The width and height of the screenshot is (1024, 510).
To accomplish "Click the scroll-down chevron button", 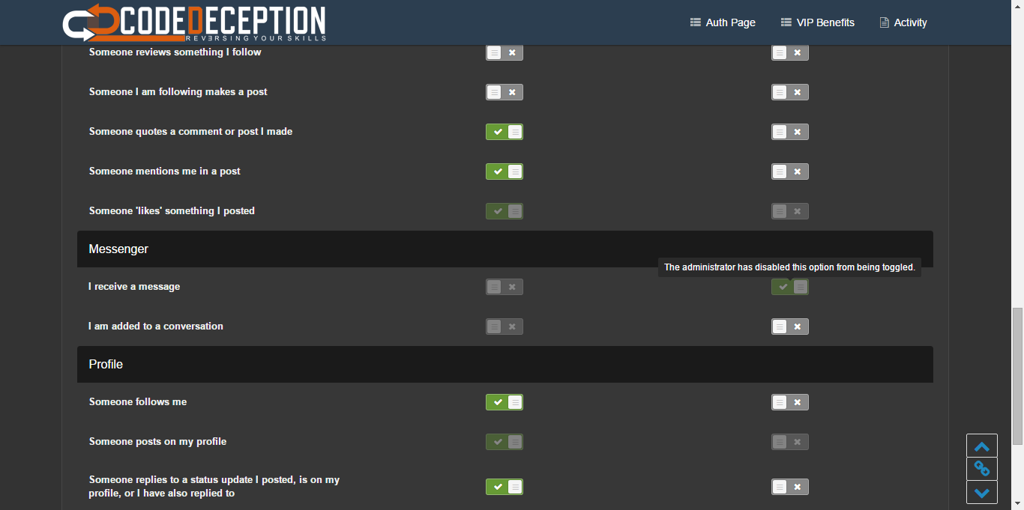I will tap(982, 492).
